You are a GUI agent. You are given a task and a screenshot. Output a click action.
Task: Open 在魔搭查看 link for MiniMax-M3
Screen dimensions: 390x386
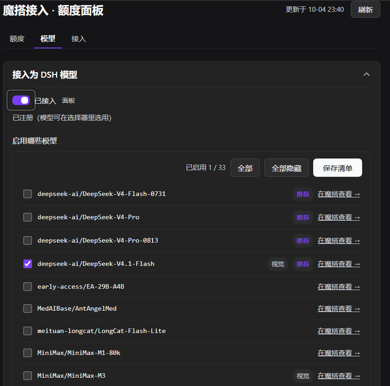[338, 376]
